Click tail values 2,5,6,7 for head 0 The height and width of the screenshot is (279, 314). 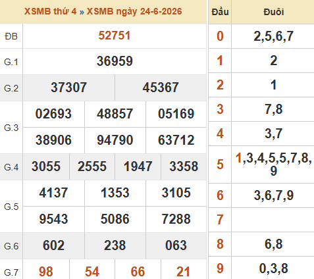coord(274,36)
